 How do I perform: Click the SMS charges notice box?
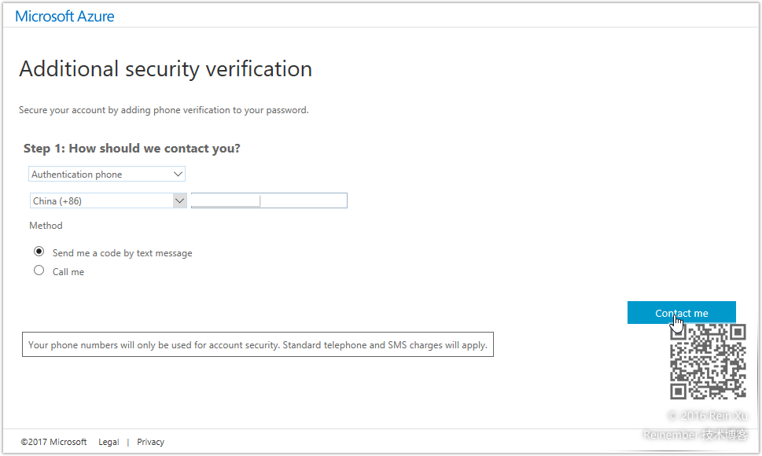257,344
